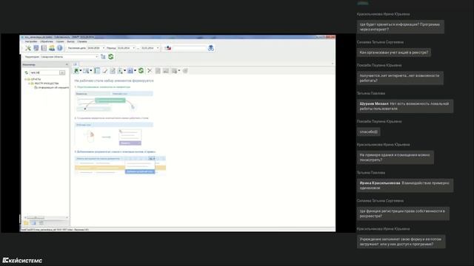Click chat message about 'здания и помещения'
474x266 pixels.
[x=395, y=157]
